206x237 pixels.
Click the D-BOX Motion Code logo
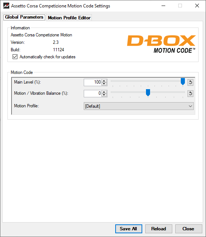tap(161, 44)
